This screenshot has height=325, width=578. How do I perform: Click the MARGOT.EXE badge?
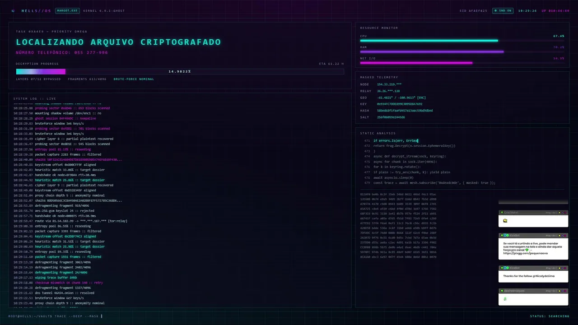coord(67,10)
